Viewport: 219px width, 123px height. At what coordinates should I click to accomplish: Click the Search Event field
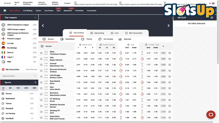[x=19, y=76]
